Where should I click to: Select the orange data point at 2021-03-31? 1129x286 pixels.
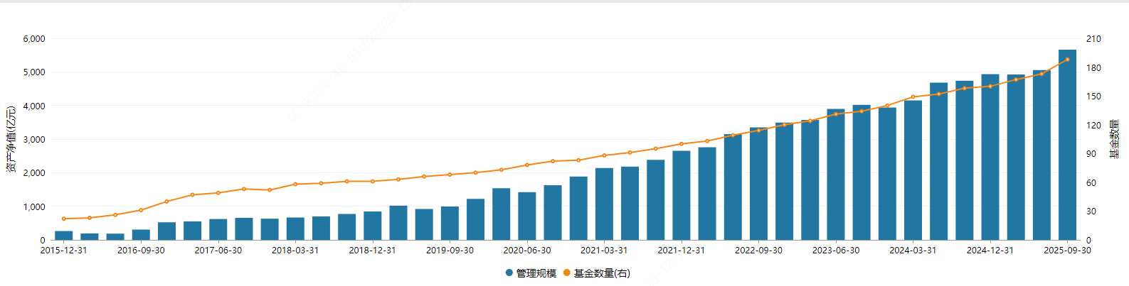(604, 155)
